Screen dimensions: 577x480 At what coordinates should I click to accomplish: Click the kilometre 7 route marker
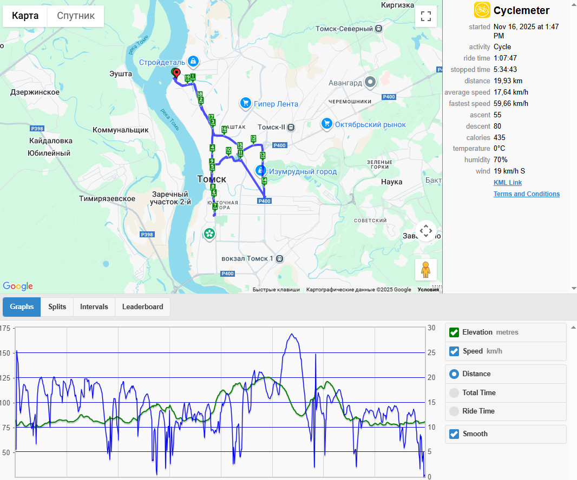pyautogui.click(x=215, y=206)
